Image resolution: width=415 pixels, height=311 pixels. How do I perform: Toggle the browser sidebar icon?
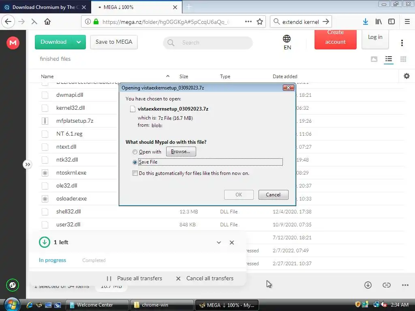(x=391, y=22)
